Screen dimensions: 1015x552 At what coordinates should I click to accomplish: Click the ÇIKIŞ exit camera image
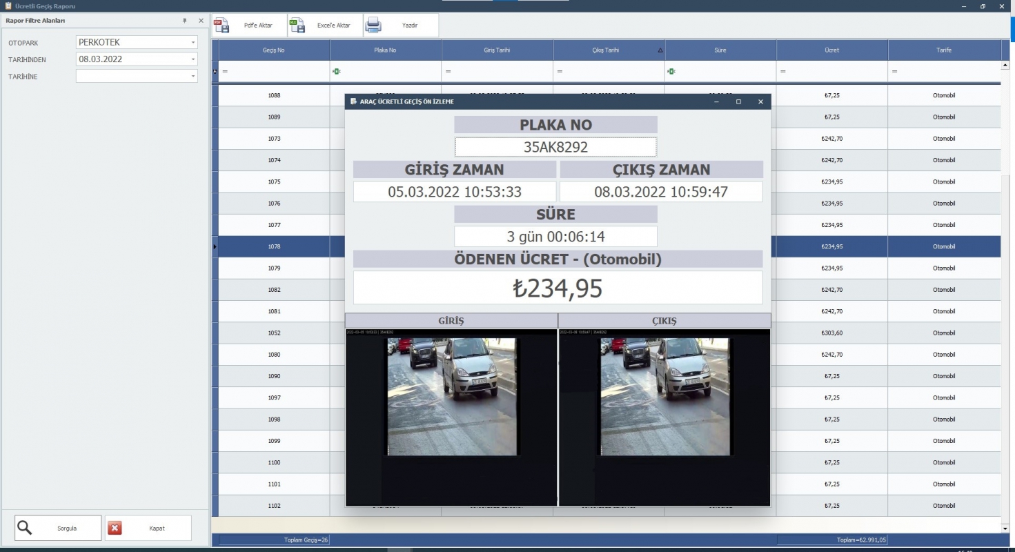[664, 397]
